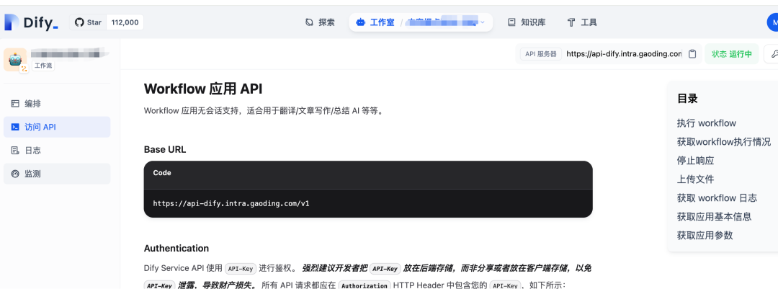Click the Authentication heading

pos(176,249)
